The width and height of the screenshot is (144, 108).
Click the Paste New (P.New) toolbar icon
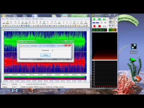pos(33,22)
